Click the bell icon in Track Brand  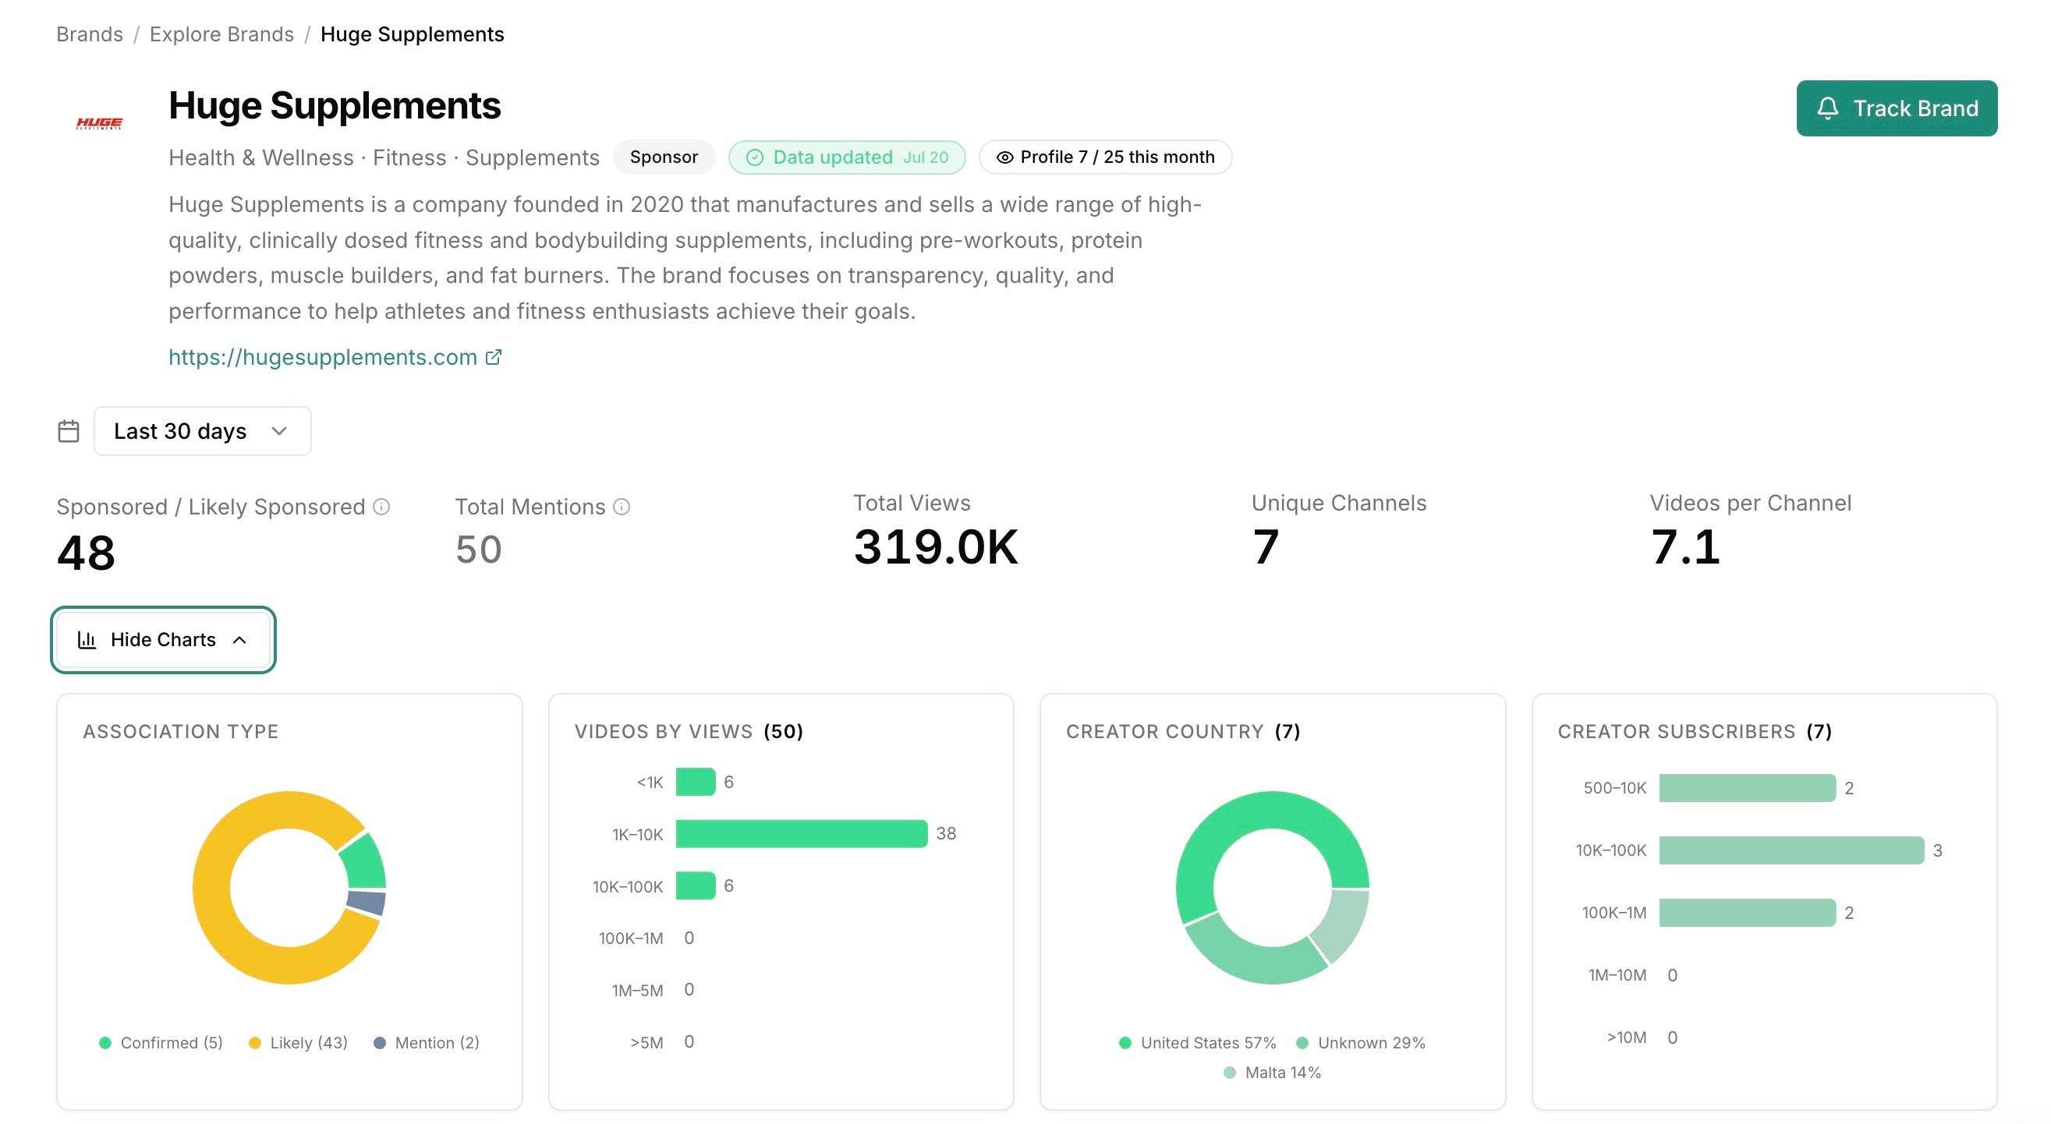pyautogui.click(x=1828, y=108)
